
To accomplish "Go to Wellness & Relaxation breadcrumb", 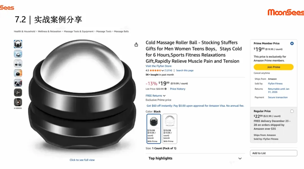I will [50, 31].
